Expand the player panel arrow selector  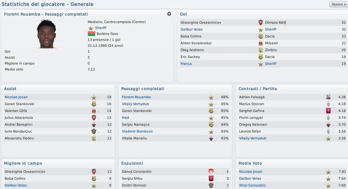(169, 14)
